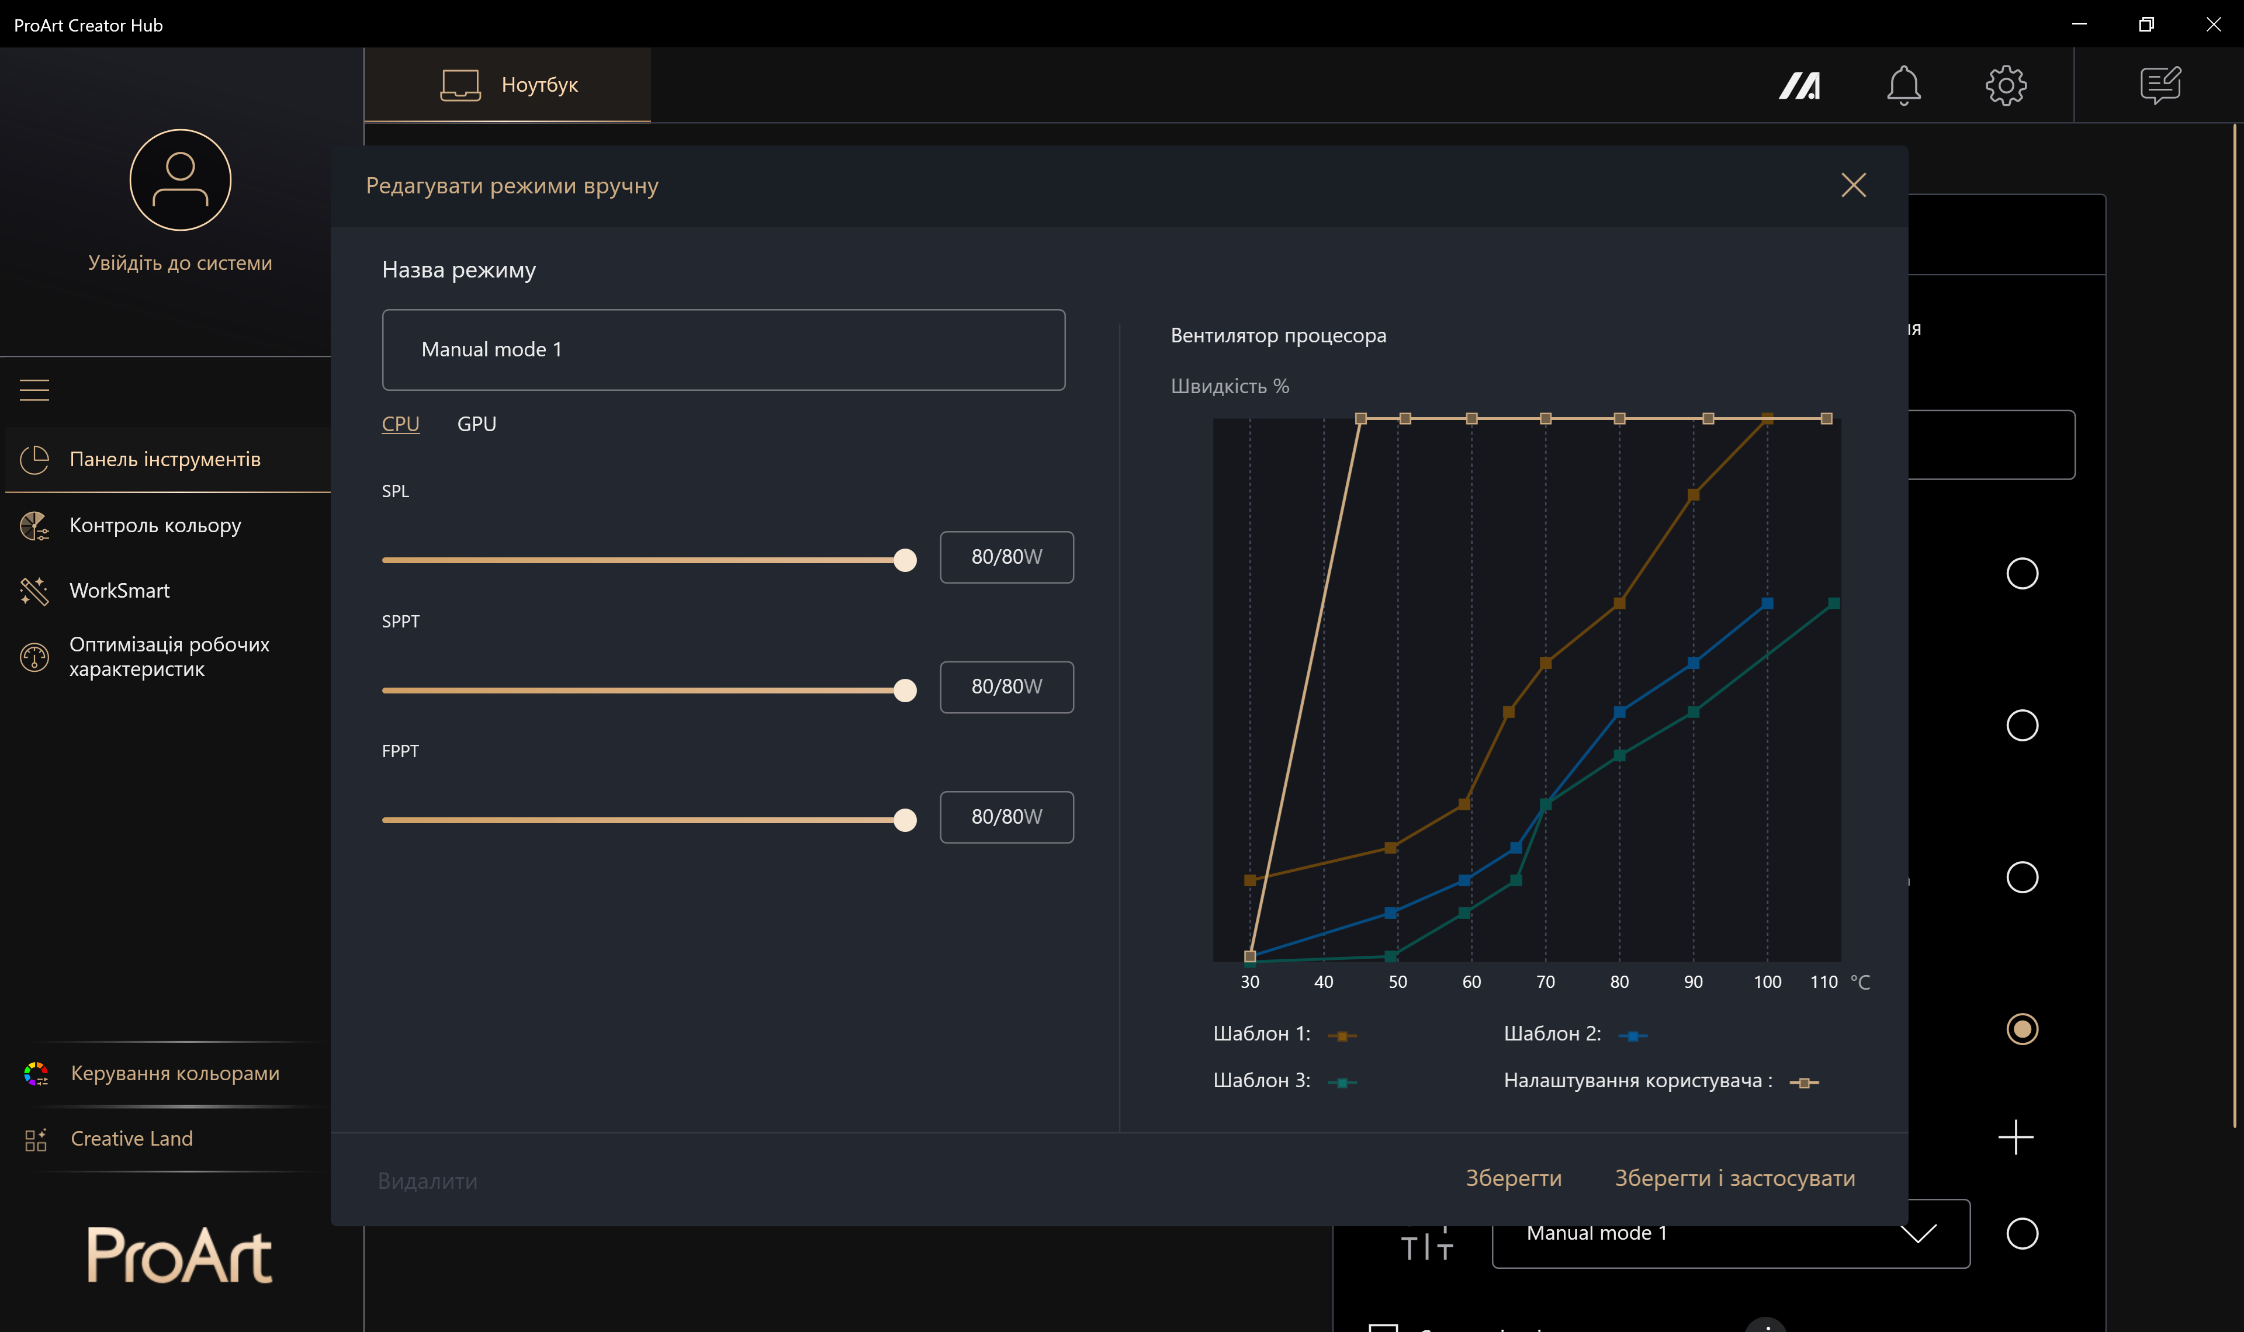Image resolution: width=2244 pixels, height=1332 pixels.
Task: Click Зберегти і застосувати button
Action: pyautogui.click(x=1734, y=1178)
